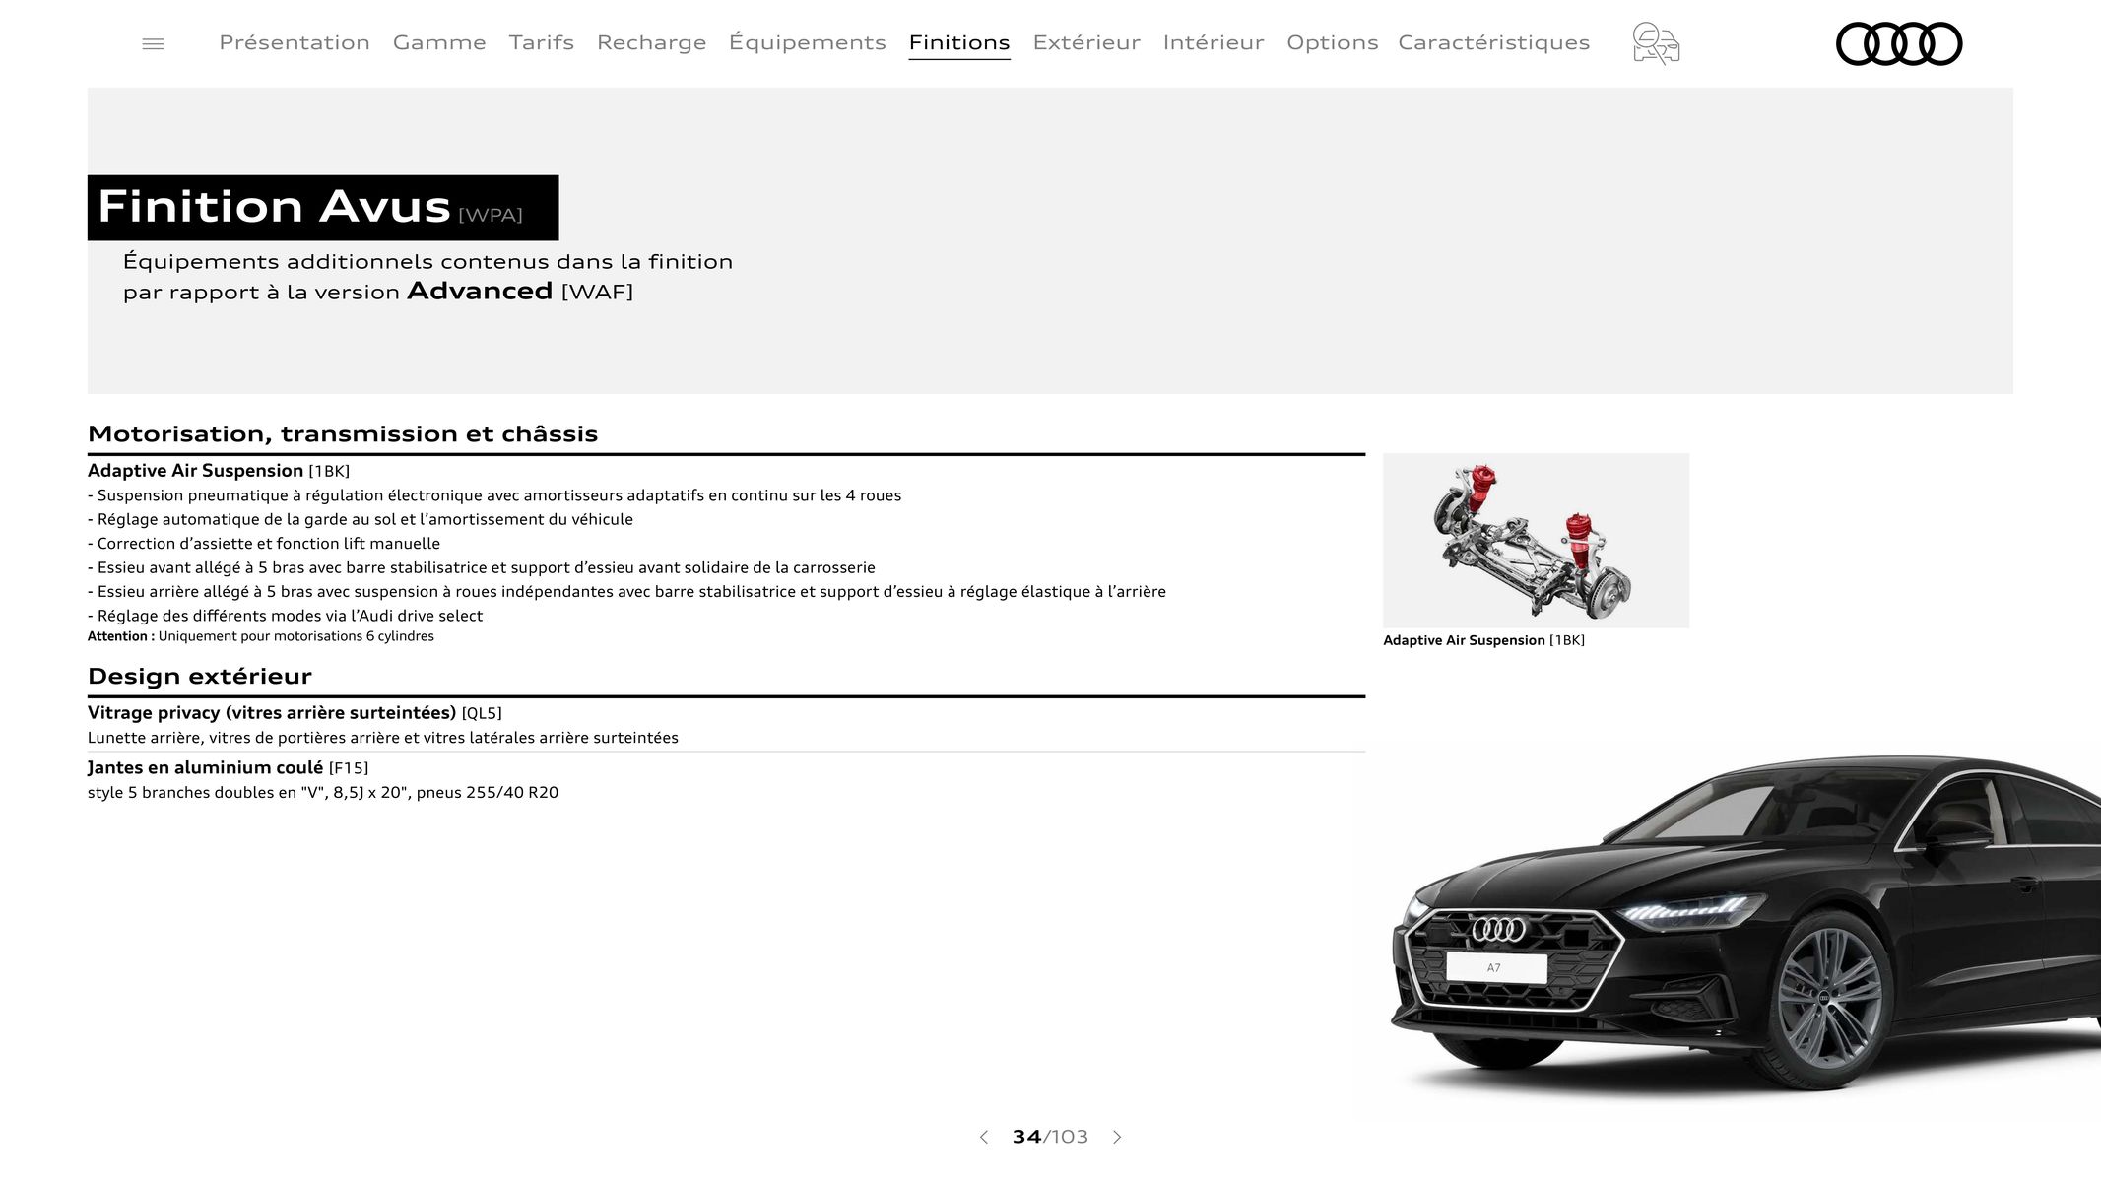
Task: Click the Jantes en aluminium coulé [F15] heading
Action: (x=228, y=768)
